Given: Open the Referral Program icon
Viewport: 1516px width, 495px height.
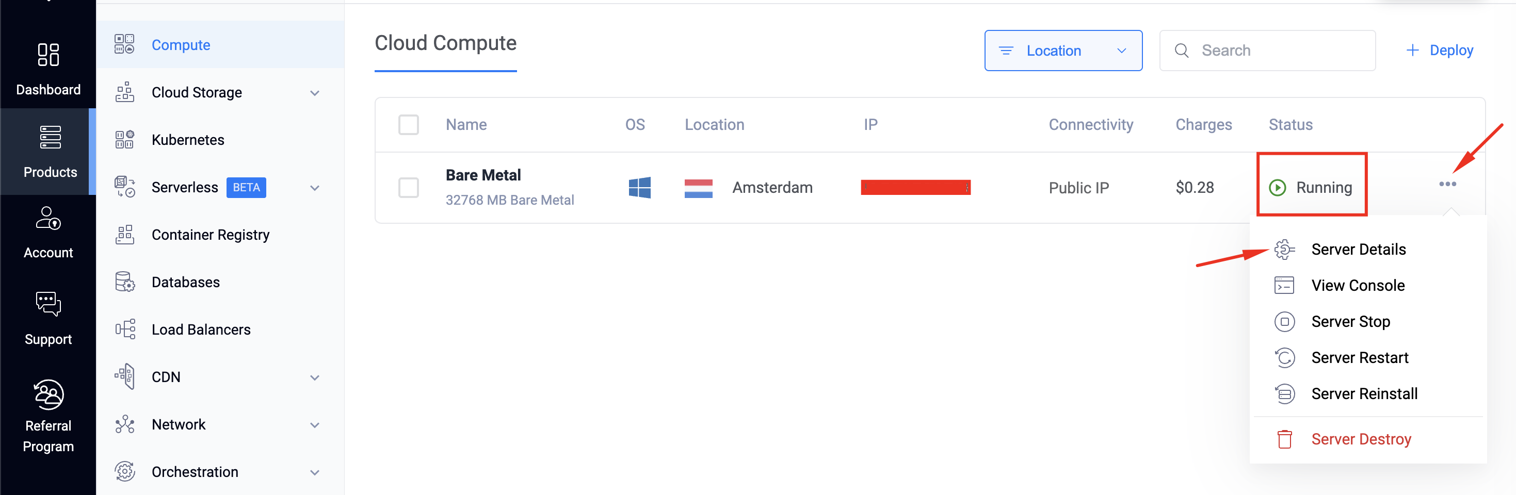Looking at the screenshot, I should click(x=49, y=394).
